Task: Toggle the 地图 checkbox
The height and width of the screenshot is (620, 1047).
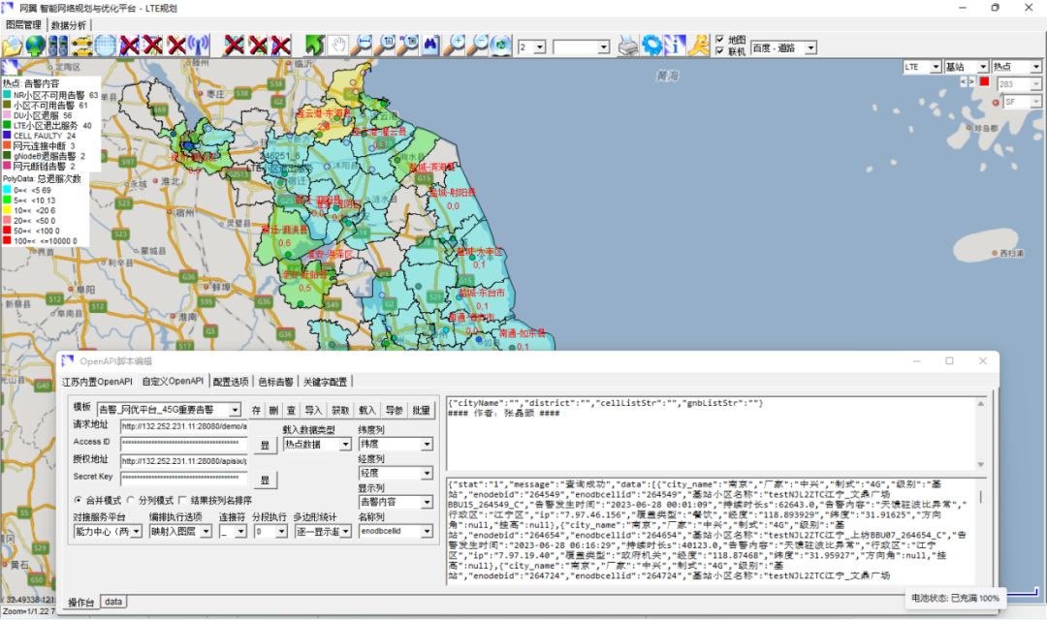Action: 719,40
